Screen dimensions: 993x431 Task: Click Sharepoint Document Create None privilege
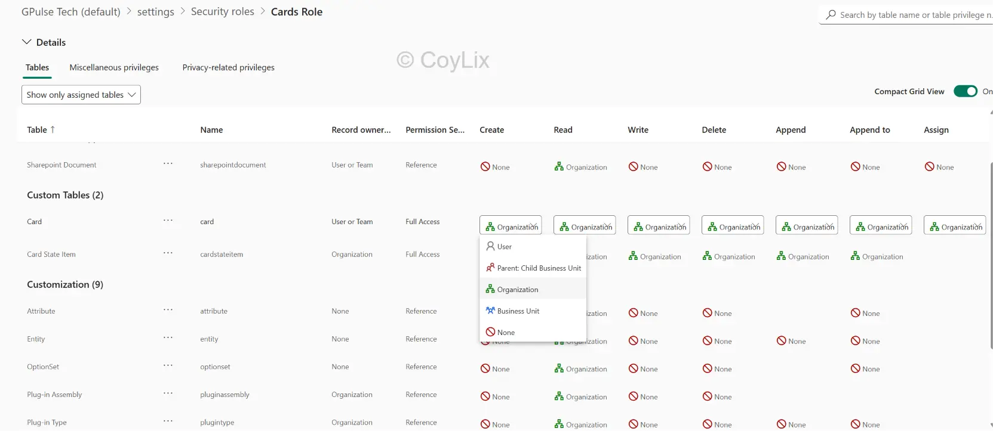click(x=495, y=167)
